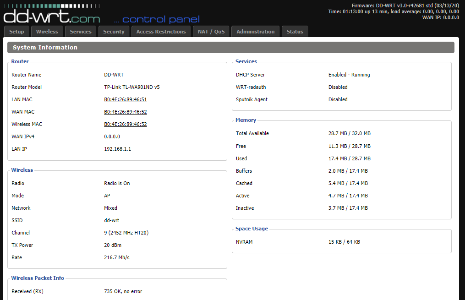465x300 pixels.
Task: Select the Total Available 28.7 MB / 32.0 MB value
Action: click(x=350, y=133)
